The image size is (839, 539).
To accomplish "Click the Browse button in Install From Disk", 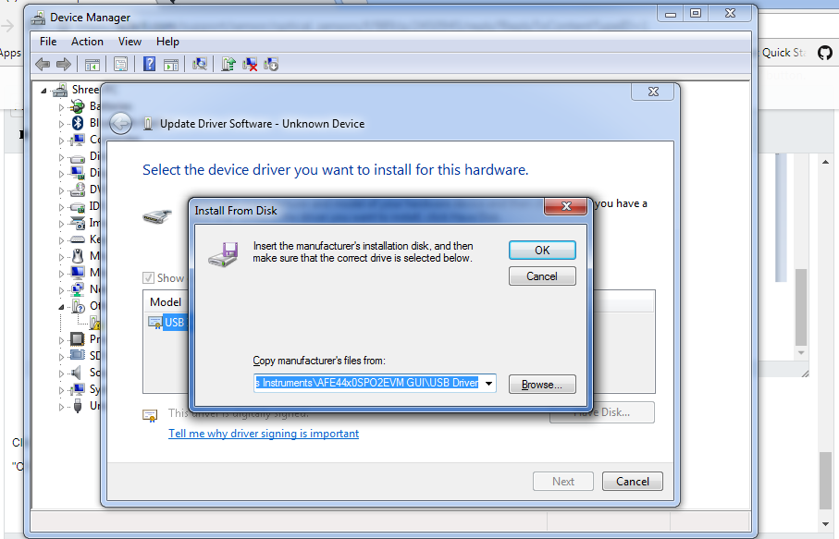I will pos(541,382).
